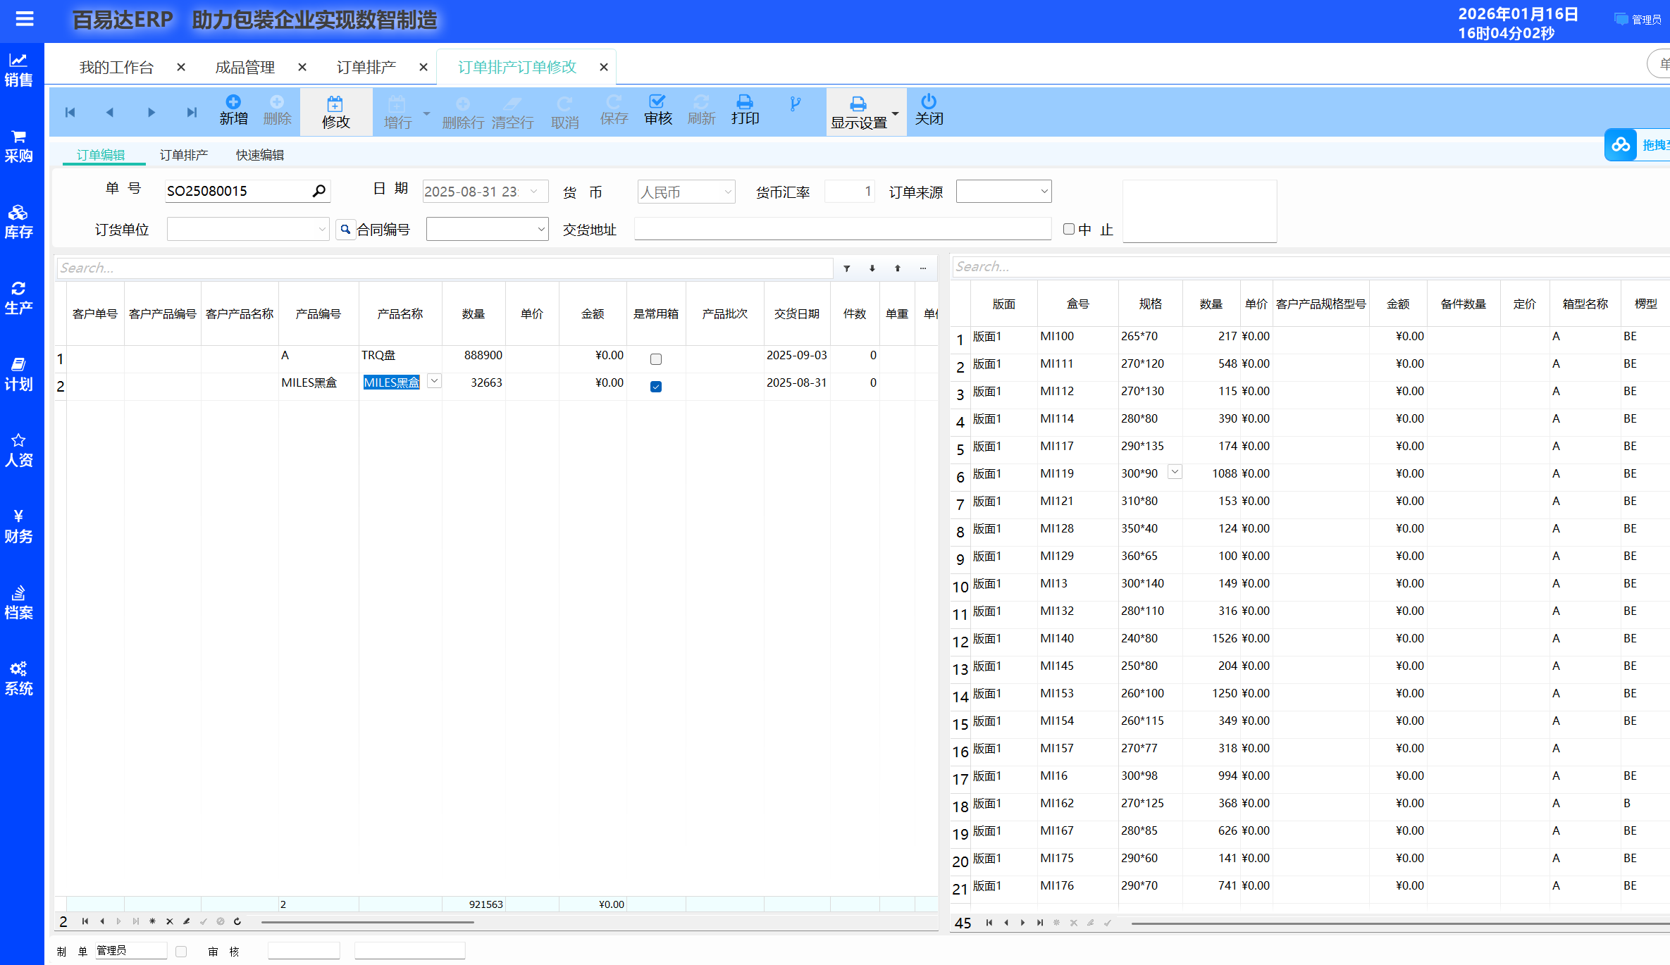Expand the 显示设置 dropdown arrow

click(x=895, y=113)
